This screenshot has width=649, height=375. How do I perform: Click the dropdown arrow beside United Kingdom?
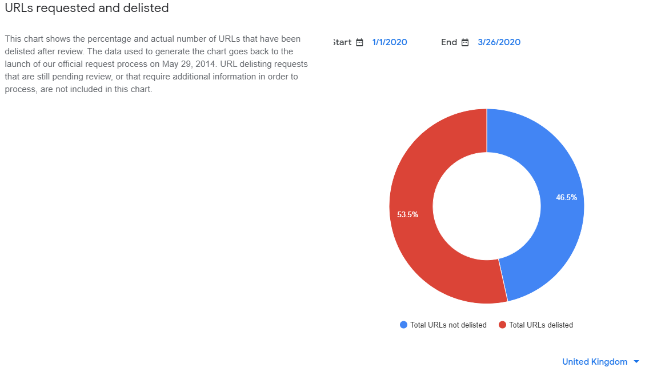[636, 362]
